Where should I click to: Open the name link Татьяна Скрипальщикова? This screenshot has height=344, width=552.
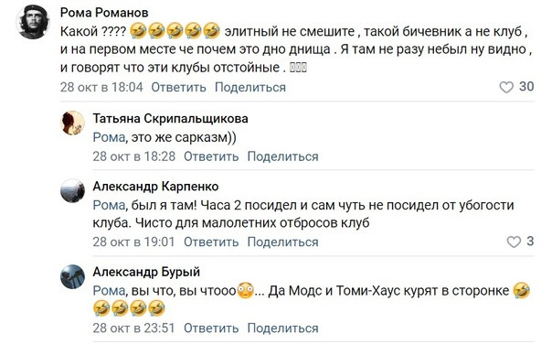[x=170, y=118]
